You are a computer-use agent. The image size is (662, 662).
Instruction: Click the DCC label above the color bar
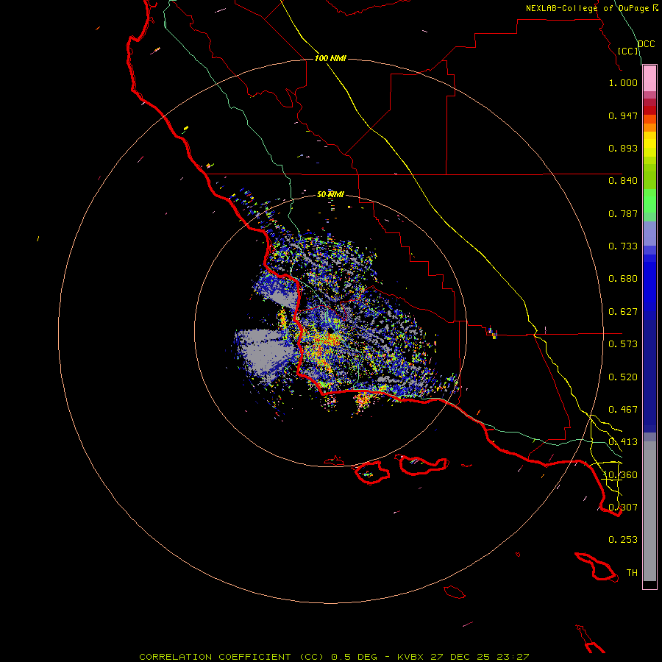pyautogui.click(x=646, y=44)
